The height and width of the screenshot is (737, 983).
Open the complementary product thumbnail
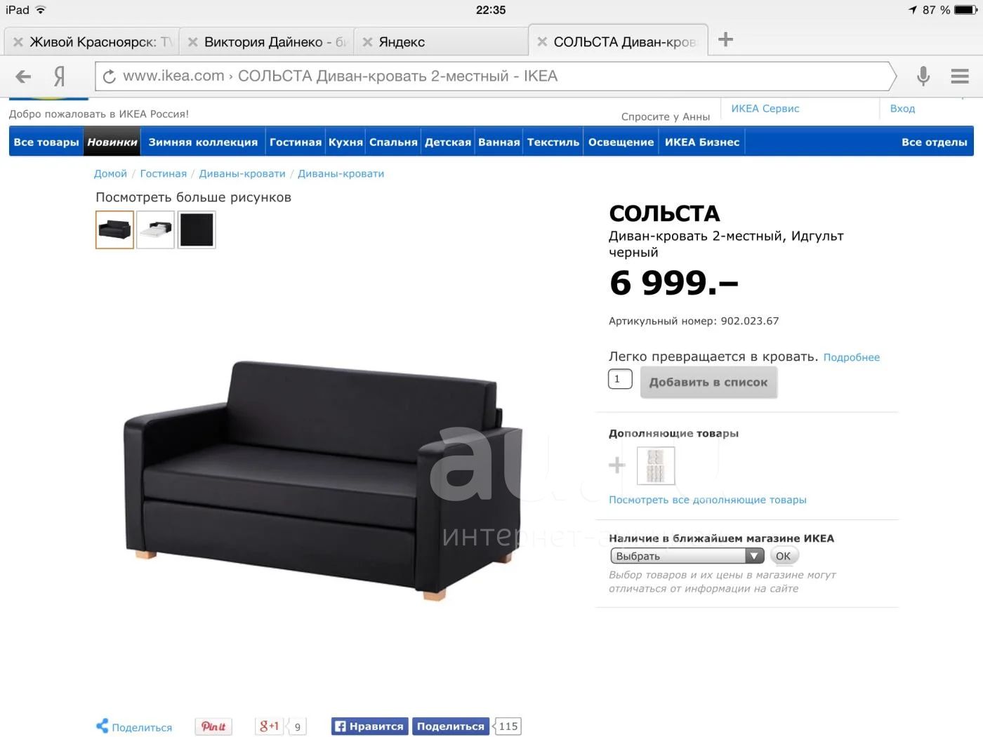656,466
